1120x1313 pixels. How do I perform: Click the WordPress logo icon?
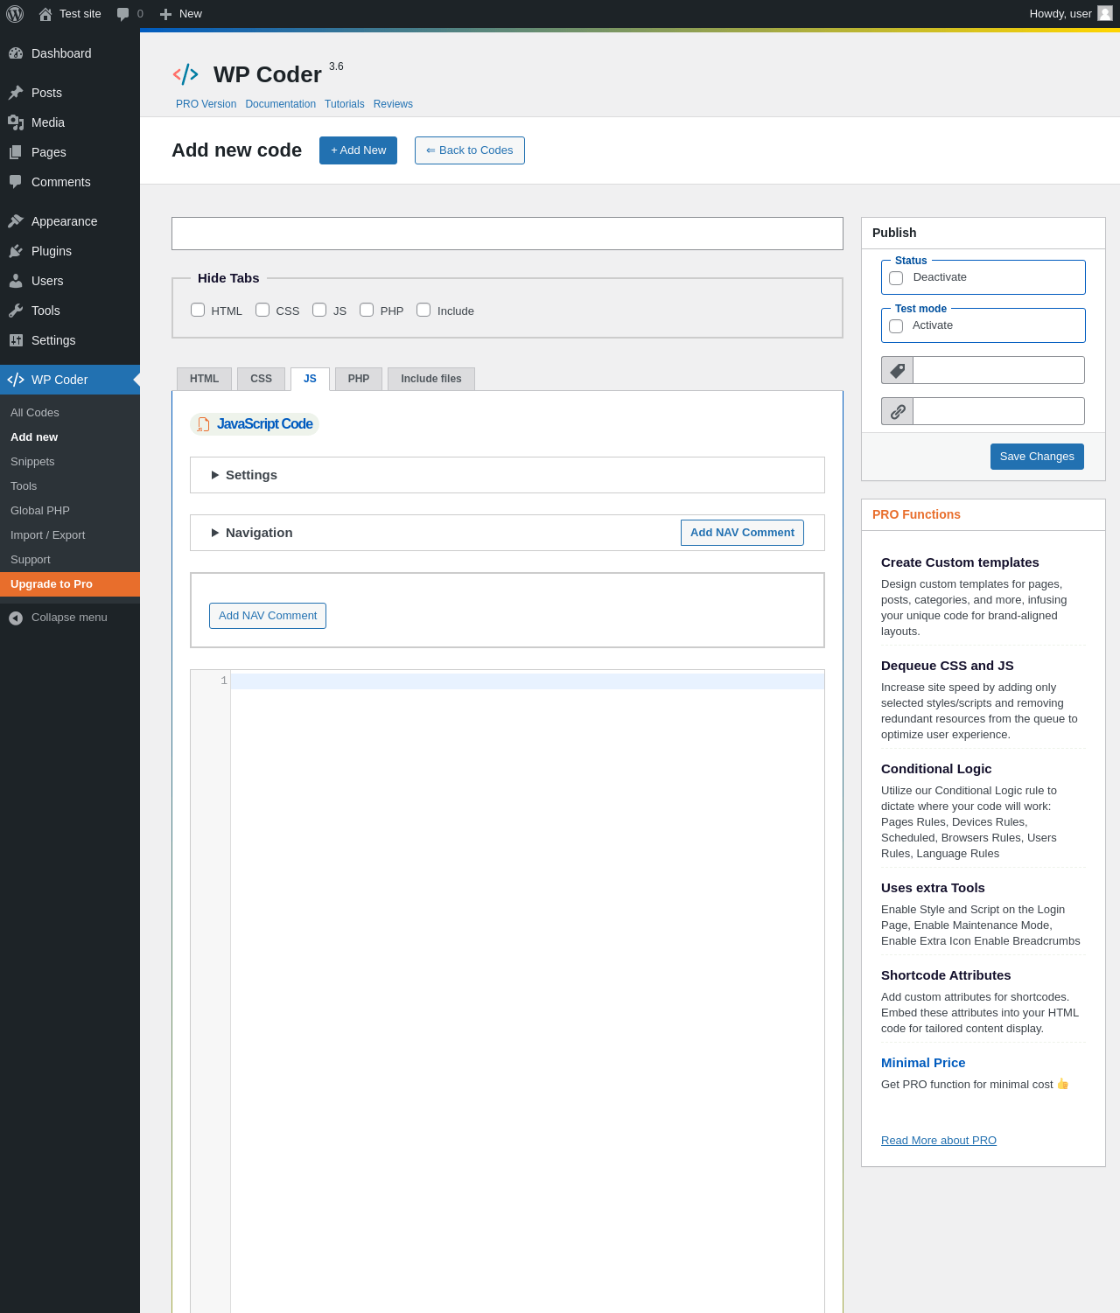tap(15, 14)
